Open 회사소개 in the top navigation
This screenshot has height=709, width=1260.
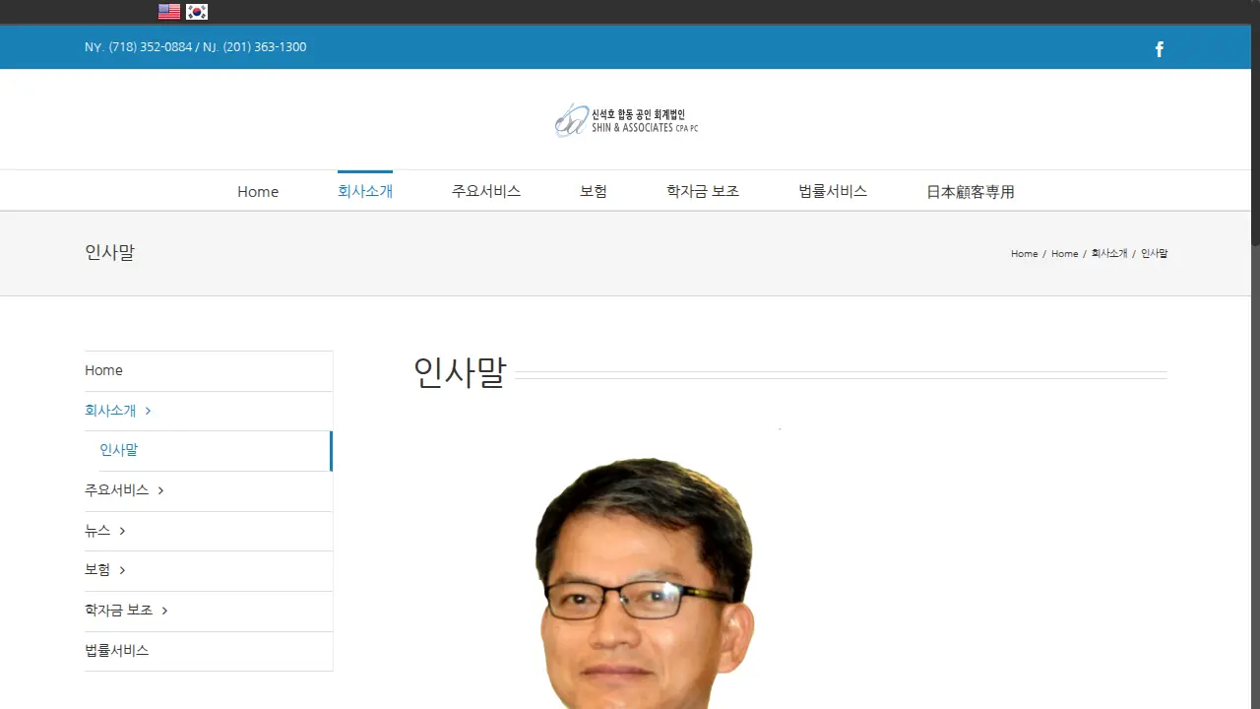(x=365, y=191)
